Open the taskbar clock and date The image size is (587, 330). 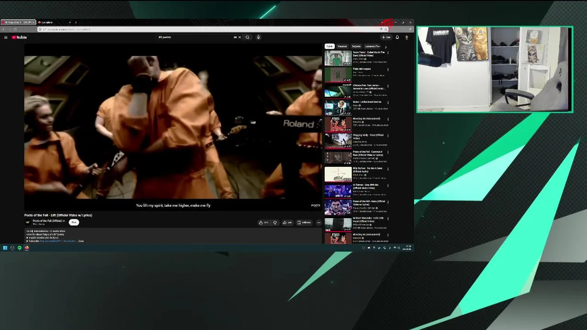pos(407,248)
